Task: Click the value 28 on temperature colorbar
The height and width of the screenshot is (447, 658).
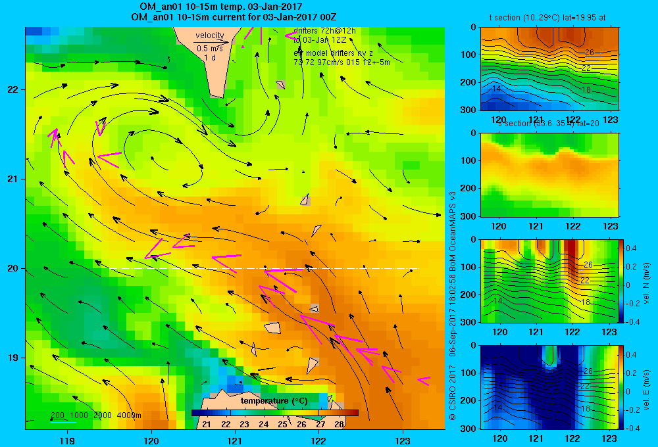Action: click(339, 425)
